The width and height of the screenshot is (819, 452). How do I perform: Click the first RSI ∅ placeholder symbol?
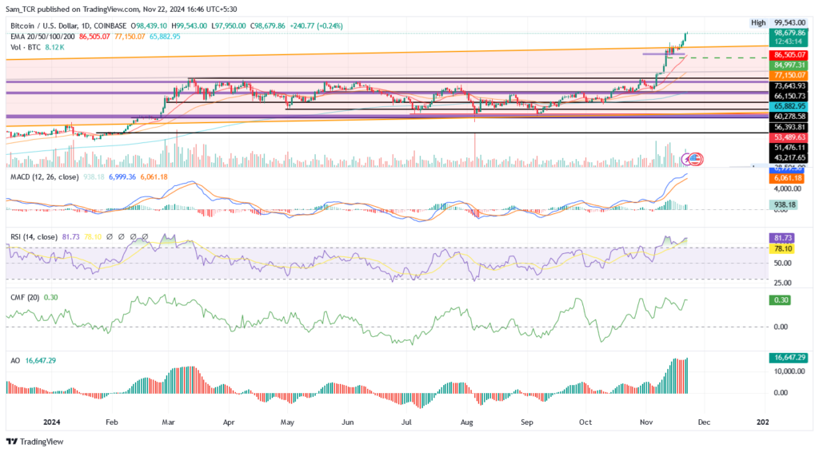(x=109, y=236)
